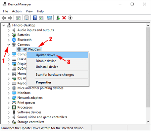Click the Properties sheet toolbar icon

[27, 18]
